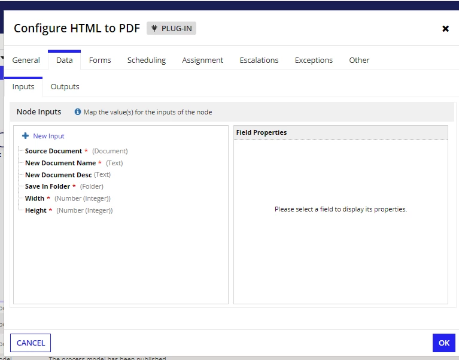Click 'Please select a field' message text
This screenshot has width=459, height=360.
341,209
